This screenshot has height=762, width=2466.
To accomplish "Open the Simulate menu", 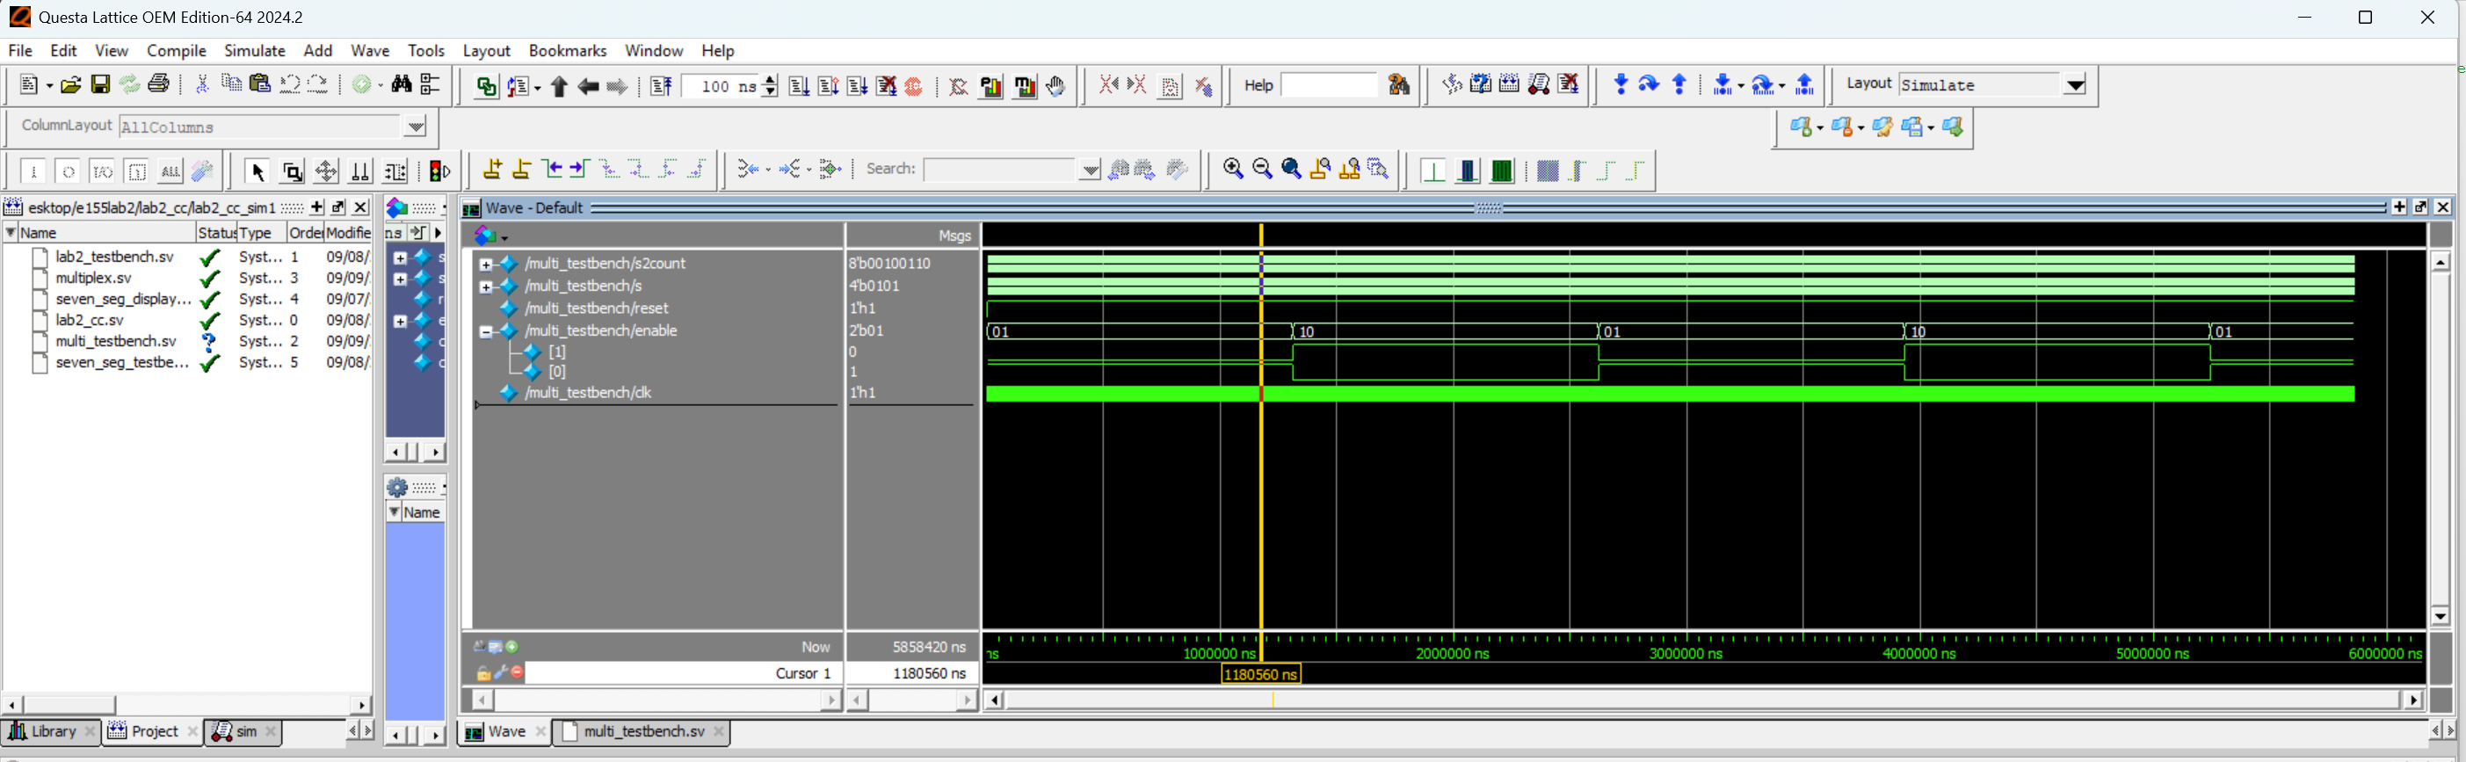I will [x=254, y=51].
